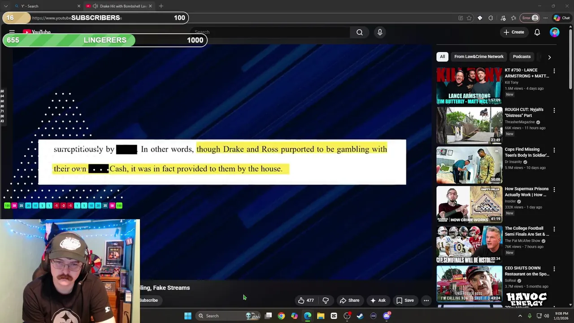Open College Football Semi Finals thumbnail

(469, 244)
